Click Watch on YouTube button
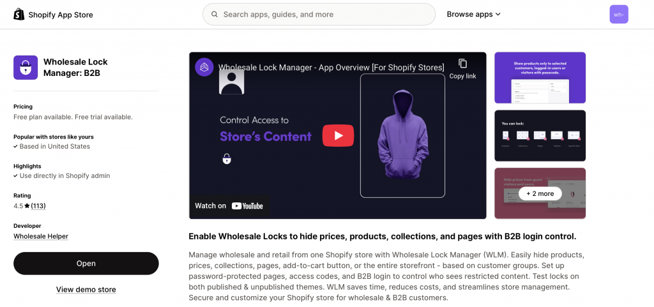The image size is (654, 307). [x=229, y=206]
